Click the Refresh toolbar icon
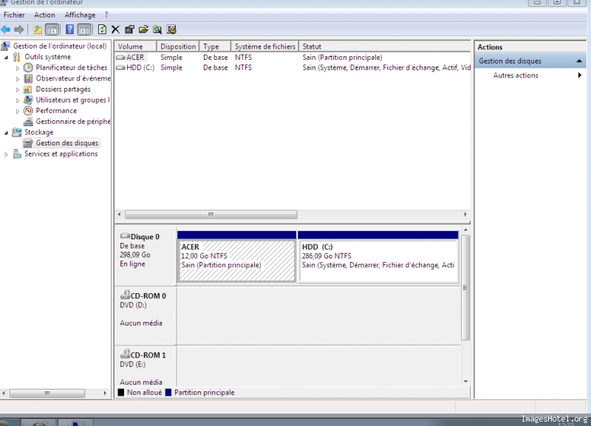Screen dimensions: 591x426 click(102, 30)
